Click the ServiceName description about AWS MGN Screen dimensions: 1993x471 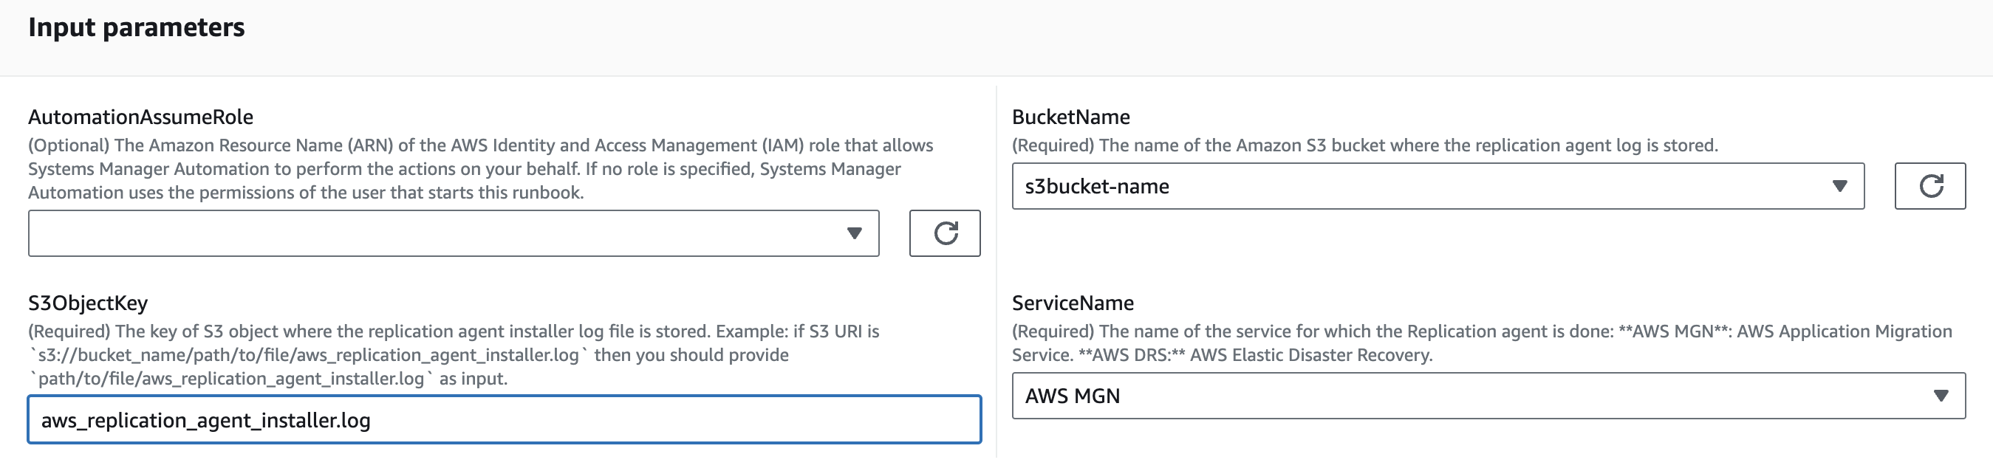[x=1482, y=343]
